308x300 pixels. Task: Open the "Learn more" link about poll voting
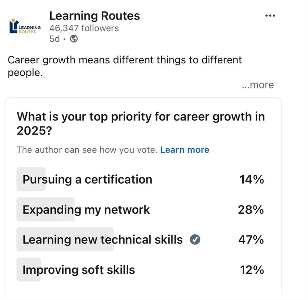click(185, 150)
